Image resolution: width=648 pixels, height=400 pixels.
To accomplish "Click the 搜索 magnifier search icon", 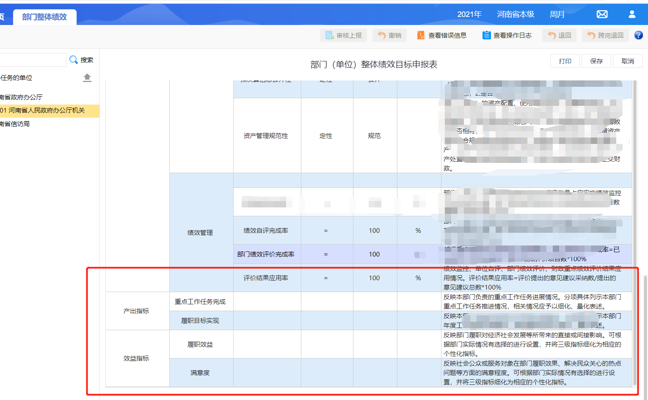I will tap(74, 60).
